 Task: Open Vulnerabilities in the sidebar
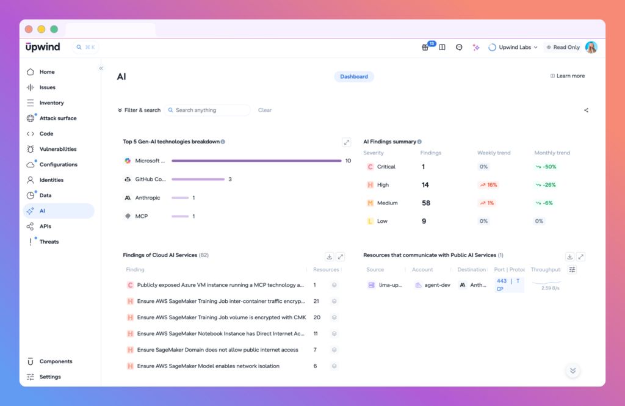59,149
